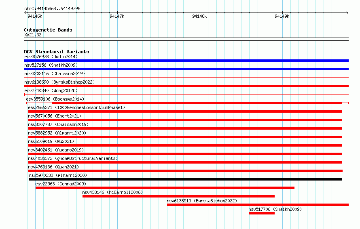Open nsv6138690 (ByrskaBishop2022) variant
The height and width of the screenshot is (229, 360).
[x=59, y=82]
